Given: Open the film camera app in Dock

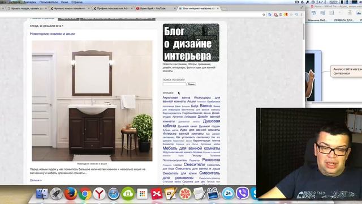Looking at the screenshot, I should 213,194.
